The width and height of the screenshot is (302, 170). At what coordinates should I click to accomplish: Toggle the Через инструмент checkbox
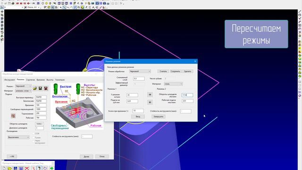(34, 141)
